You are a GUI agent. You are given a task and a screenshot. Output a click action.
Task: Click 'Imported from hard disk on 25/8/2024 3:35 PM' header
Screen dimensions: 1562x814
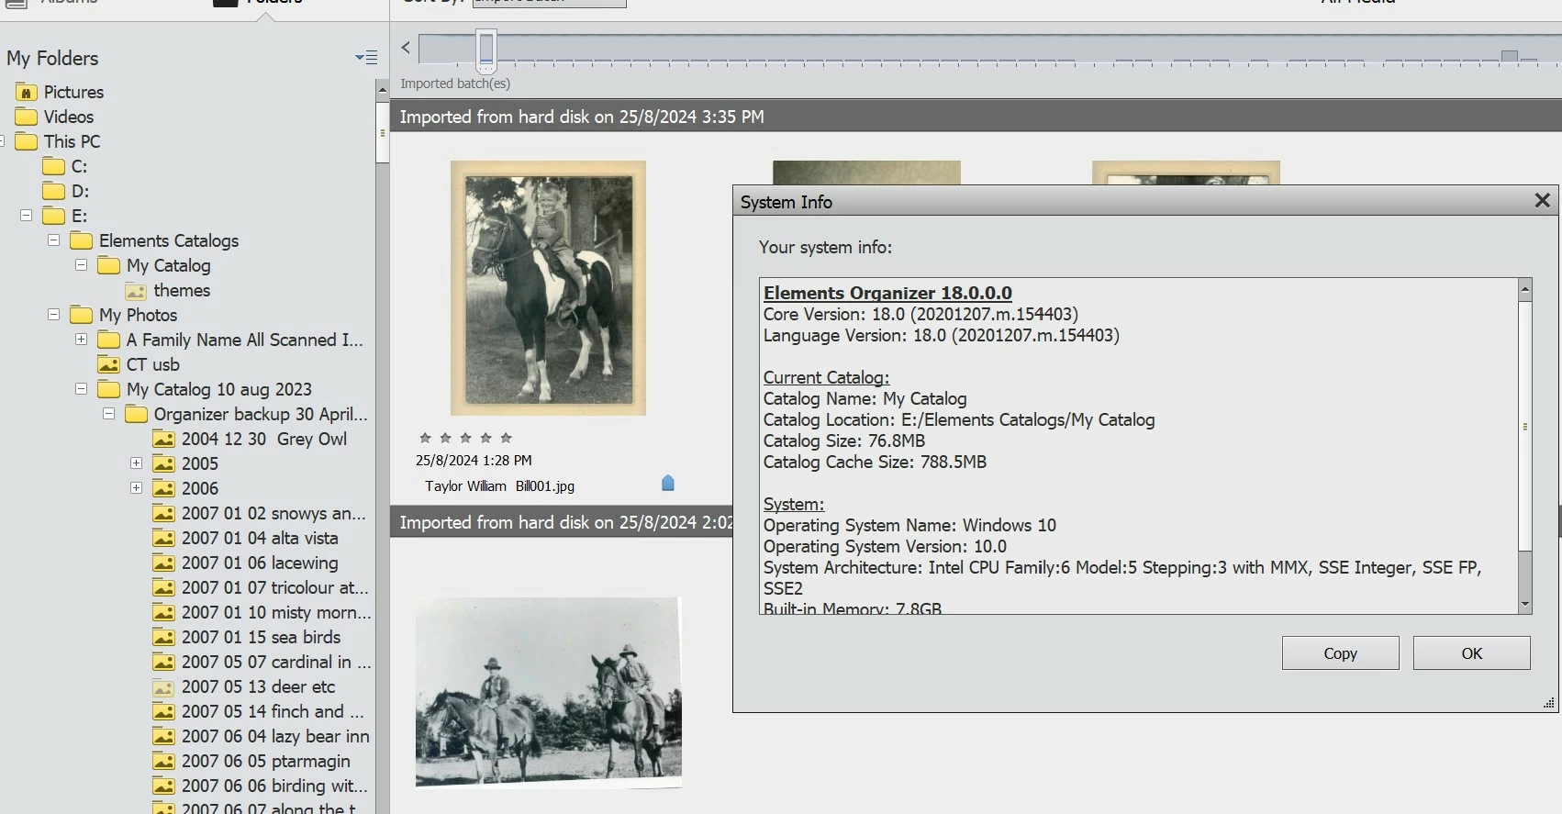[582, 117]
